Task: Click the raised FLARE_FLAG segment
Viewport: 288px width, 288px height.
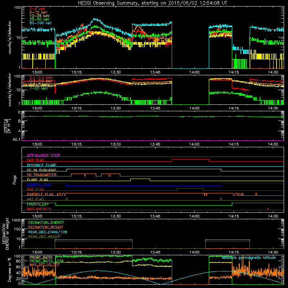Action: point(140,179)
